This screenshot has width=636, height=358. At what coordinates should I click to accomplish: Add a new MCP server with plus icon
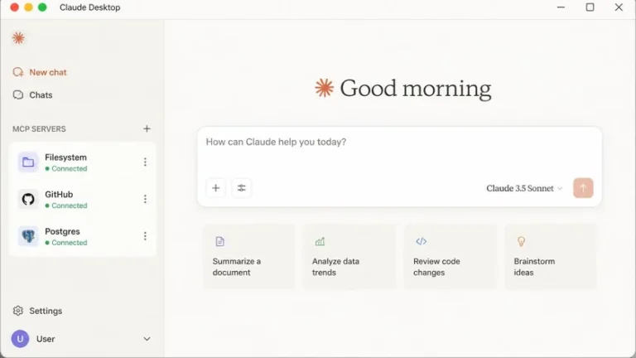(147, 128)
